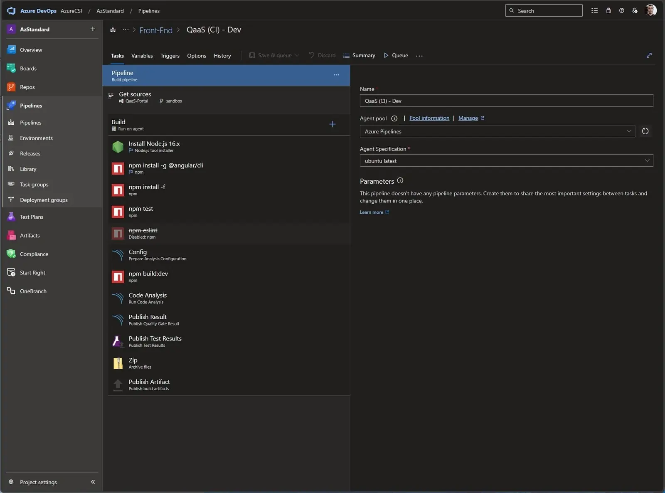Collapse the sidebar with double chevron icon

click(93, 482)
